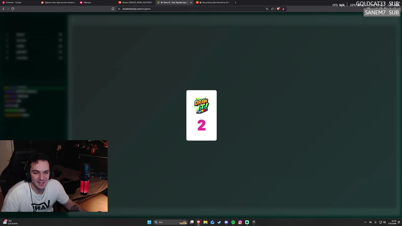Open the translate page icon
402x226 pixels.
pos(267,9)
